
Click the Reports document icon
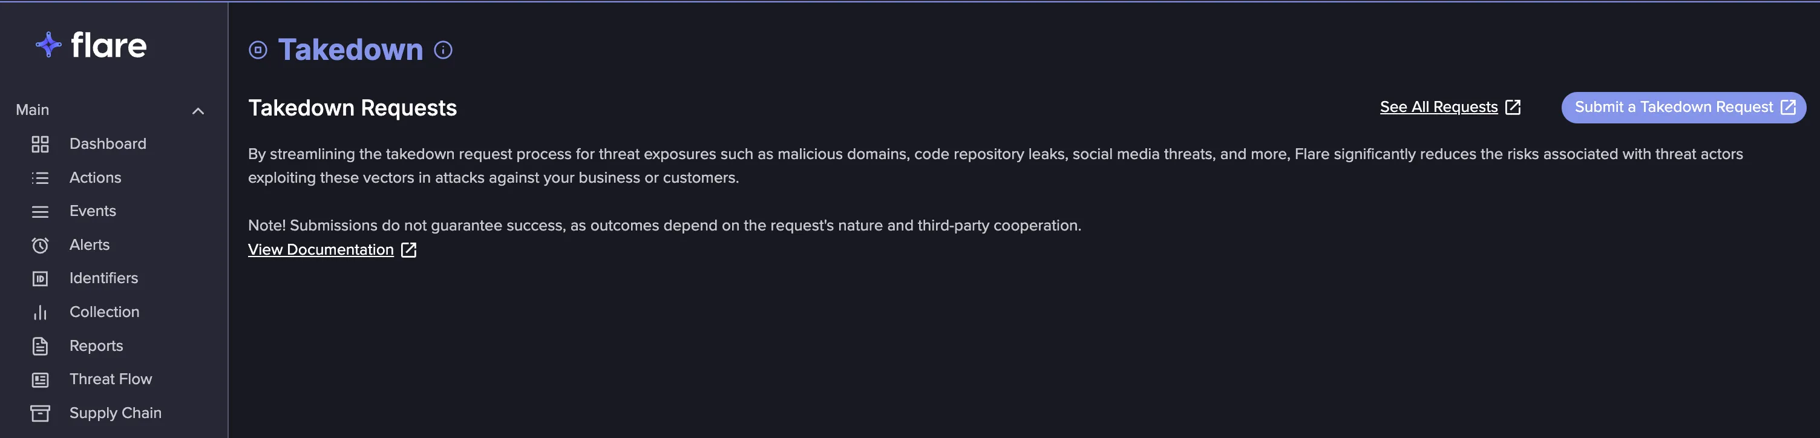point(41,346)
